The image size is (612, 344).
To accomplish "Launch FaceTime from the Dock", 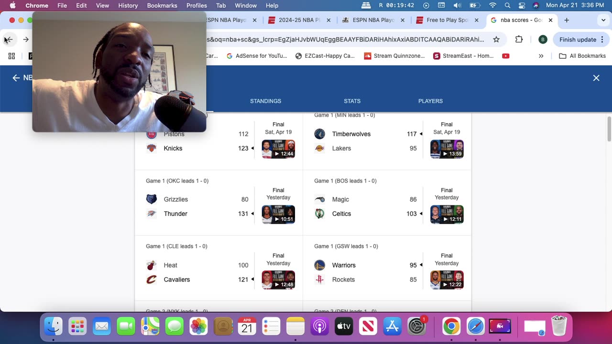I will click(126, 326).
